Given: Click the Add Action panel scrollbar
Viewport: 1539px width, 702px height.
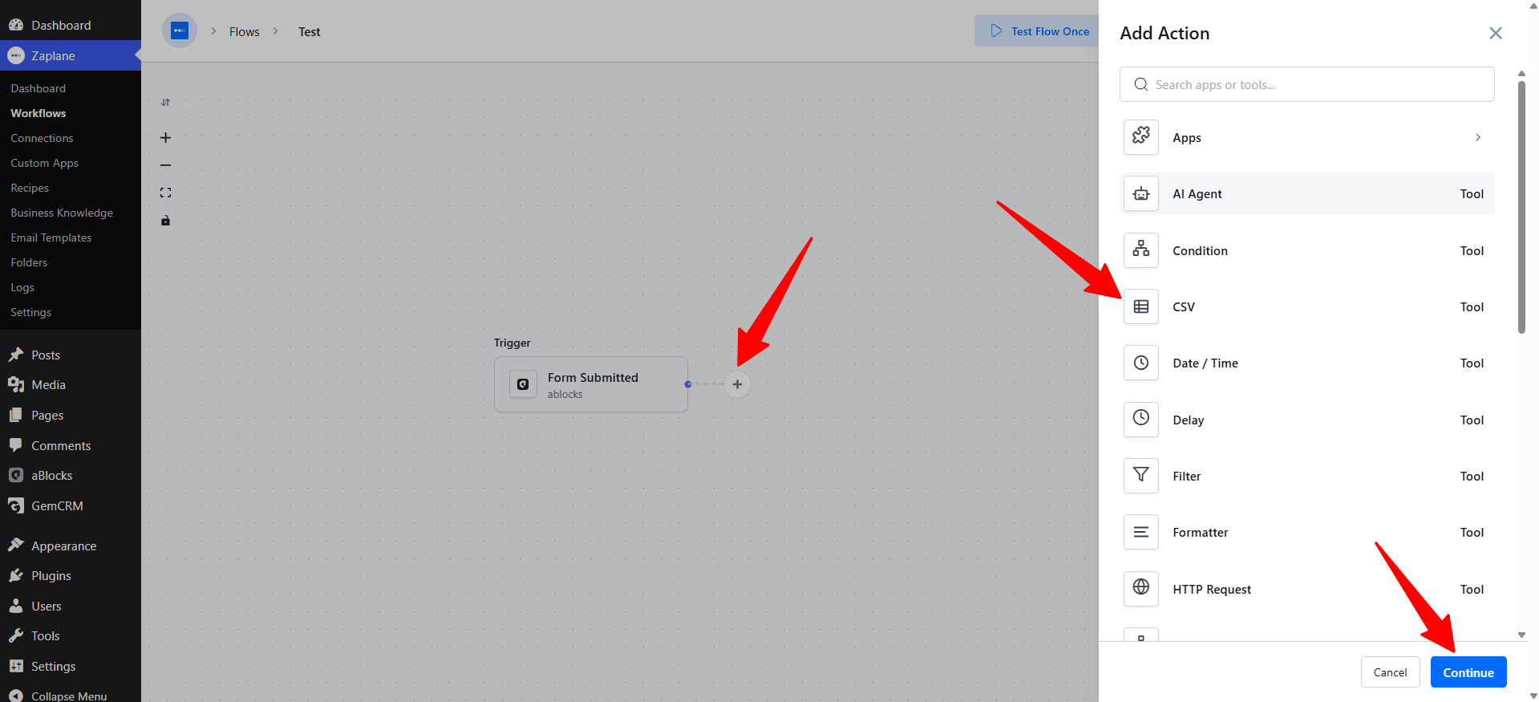Looking at the screenshot, I should [x=1521, y=207].
